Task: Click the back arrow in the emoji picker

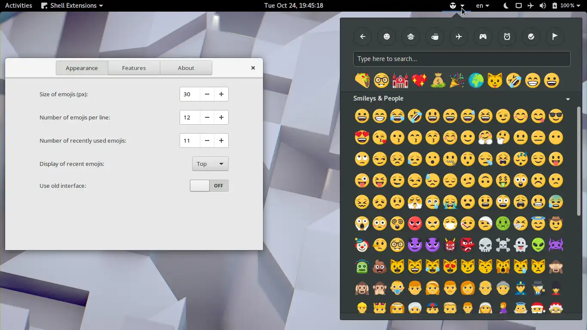Action: 363,37
